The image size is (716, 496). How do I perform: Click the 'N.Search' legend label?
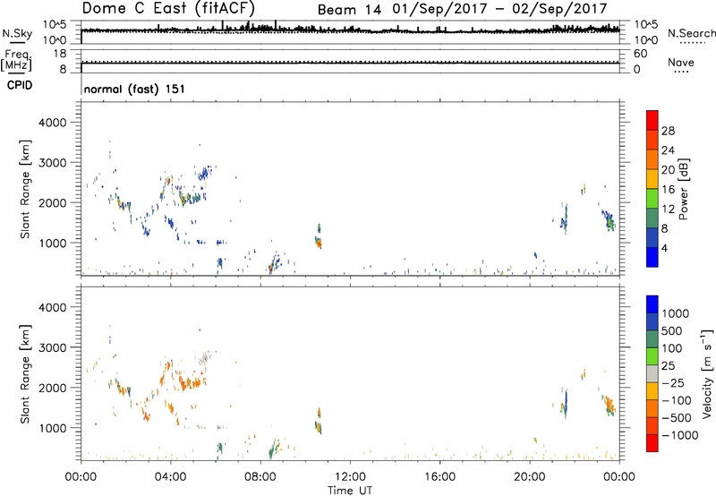[x=691, y=33]
